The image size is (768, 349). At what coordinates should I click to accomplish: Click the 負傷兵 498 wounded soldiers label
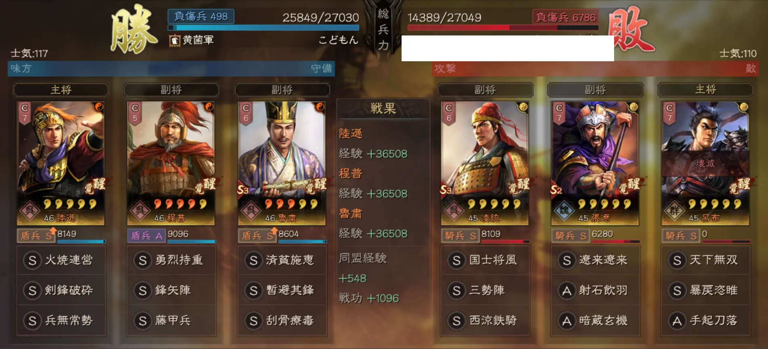(201, 17)
